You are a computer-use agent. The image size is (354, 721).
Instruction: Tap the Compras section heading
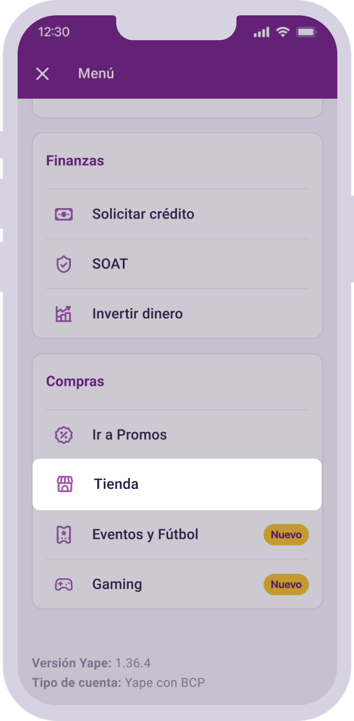[75, 382]
